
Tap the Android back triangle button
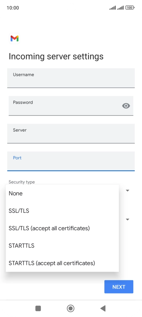pyautogui.click(x=103, y=308)
